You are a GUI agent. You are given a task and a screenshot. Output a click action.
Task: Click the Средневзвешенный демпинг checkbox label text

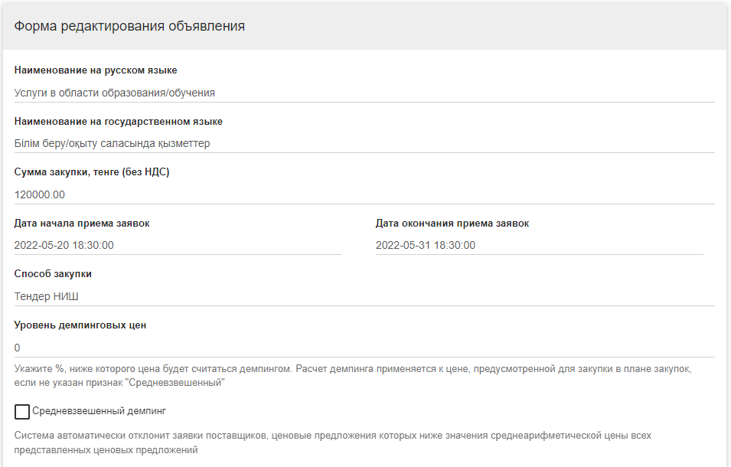99,411
